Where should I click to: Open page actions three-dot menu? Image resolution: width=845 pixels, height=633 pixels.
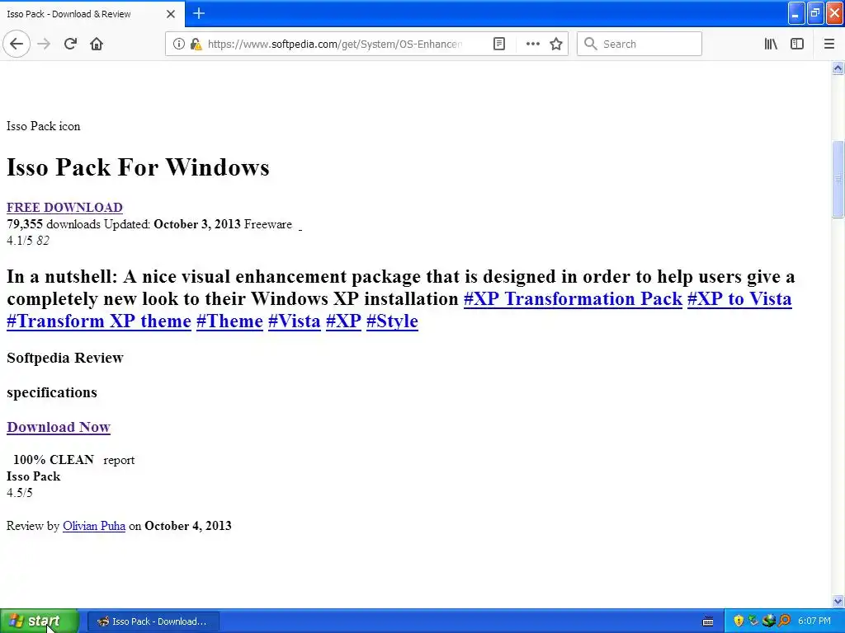(532, 45)
